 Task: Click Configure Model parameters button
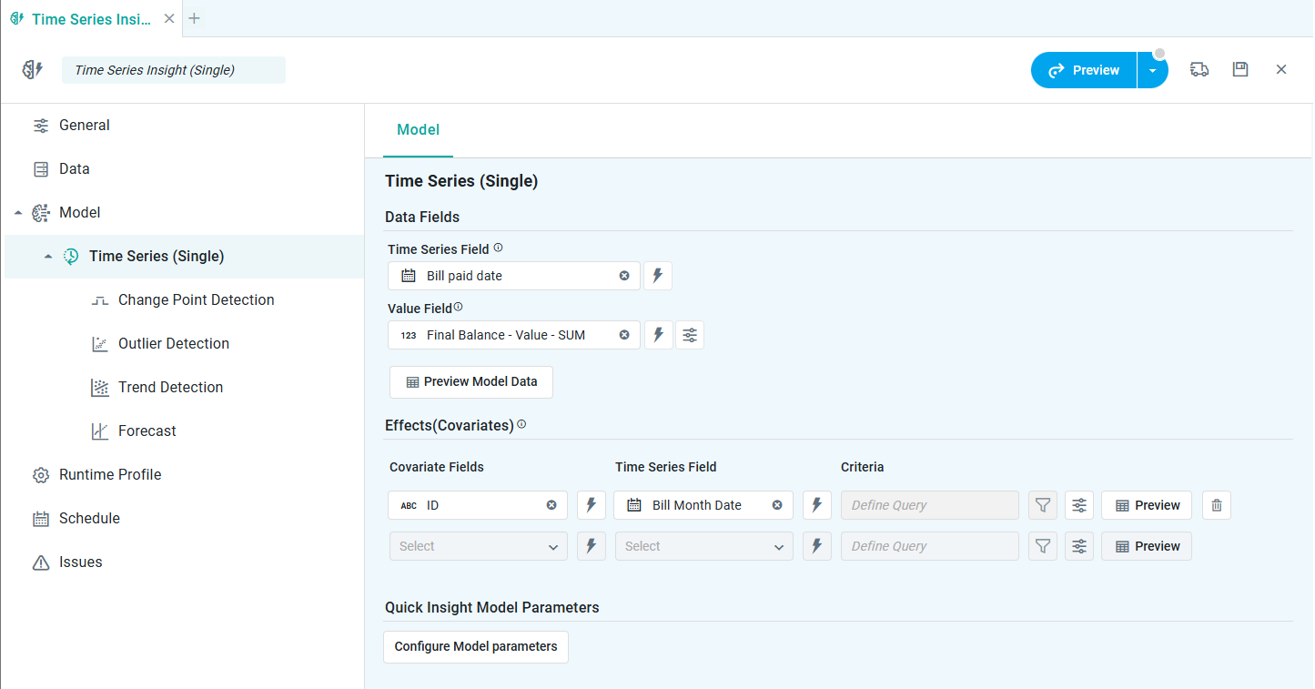pos(475,647)
